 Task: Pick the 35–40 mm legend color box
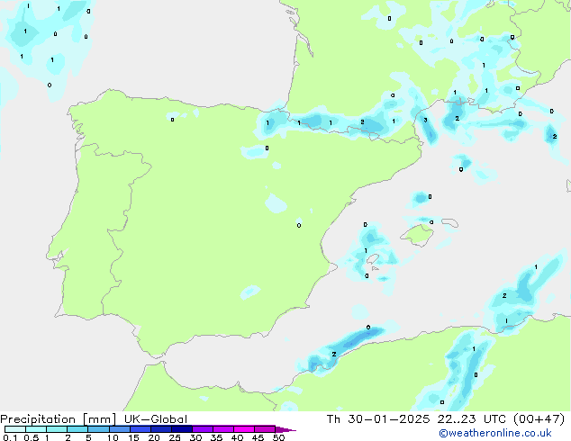[222, 429]
